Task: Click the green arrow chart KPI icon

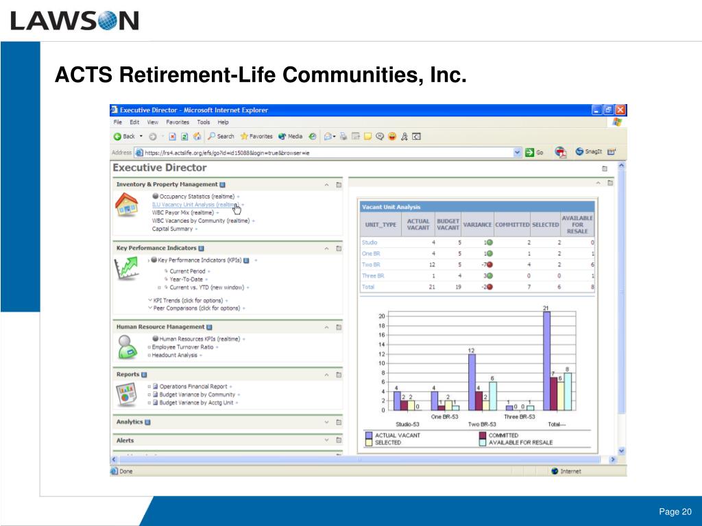Action: [x=127, y=268]
